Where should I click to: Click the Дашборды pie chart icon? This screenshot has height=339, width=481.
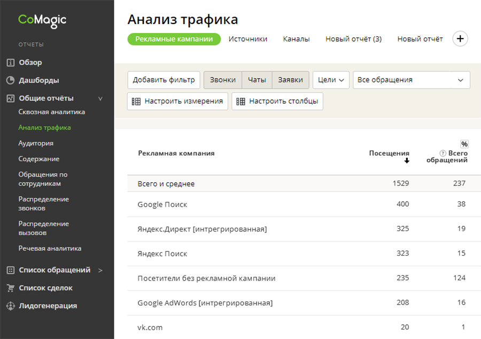pos(10,81)
